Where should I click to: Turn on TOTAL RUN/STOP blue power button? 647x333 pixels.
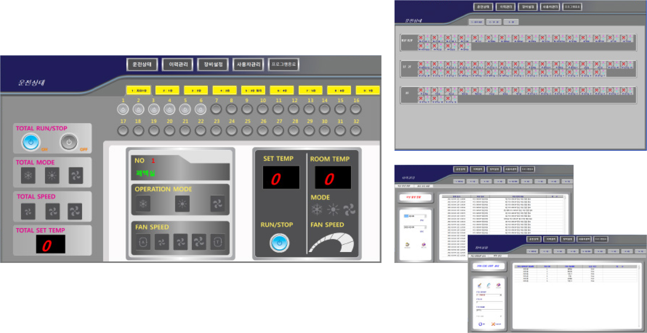click(31, 142)
